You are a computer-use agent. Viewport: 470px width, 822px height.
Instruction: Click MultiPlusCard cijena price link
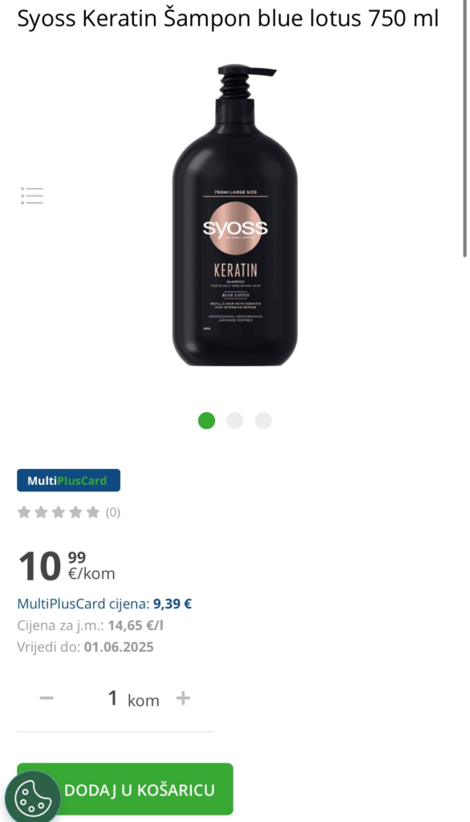click(x=104, y=604)
